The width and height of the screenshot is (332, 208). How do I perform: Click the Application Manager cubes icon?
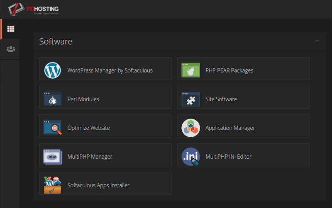(190, 128)
